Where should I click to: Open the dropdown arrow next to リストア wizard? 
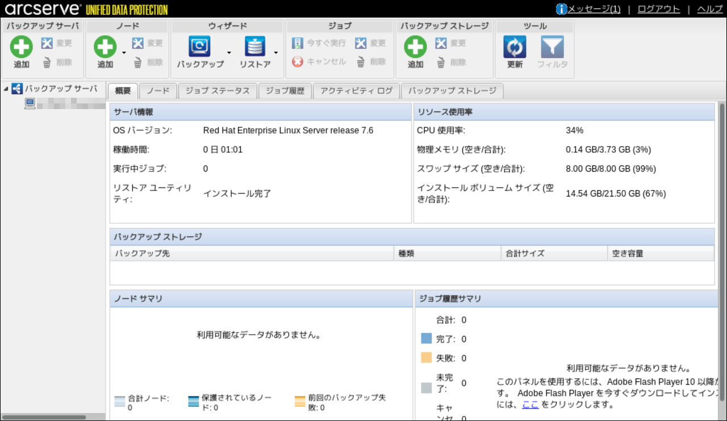tap(275, 53)
